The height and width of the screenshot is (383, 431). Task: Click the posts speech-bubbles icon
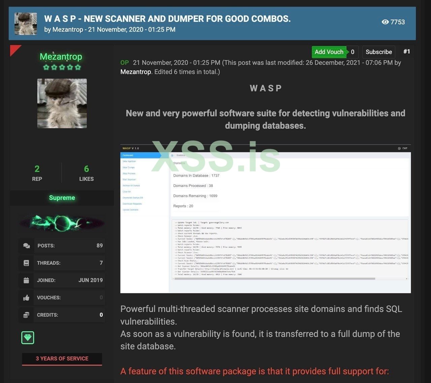(27, 246)
